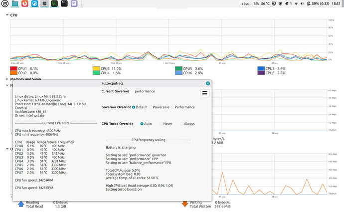Image resolution: width=344 pixels, height=215 pixels.
Task: Open the hamburger menu in auto-cpufreq
Action: [x=205, y=93]
